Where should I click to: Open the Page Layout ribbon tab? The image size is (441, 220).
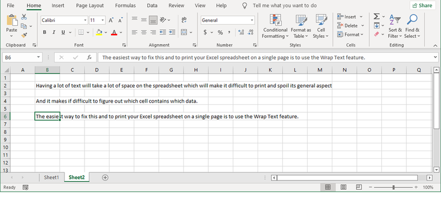90,6
